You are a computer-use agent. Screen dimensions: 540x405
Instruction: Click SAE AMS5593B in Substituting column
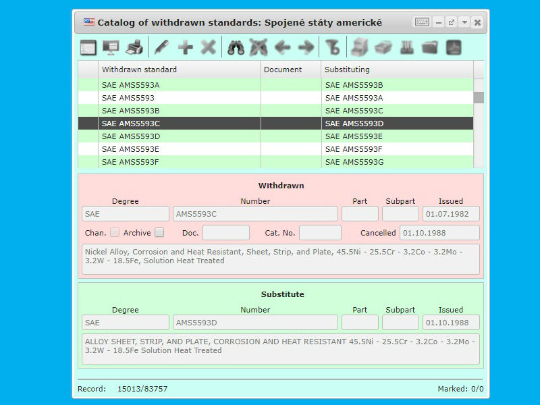coord(354,85)
